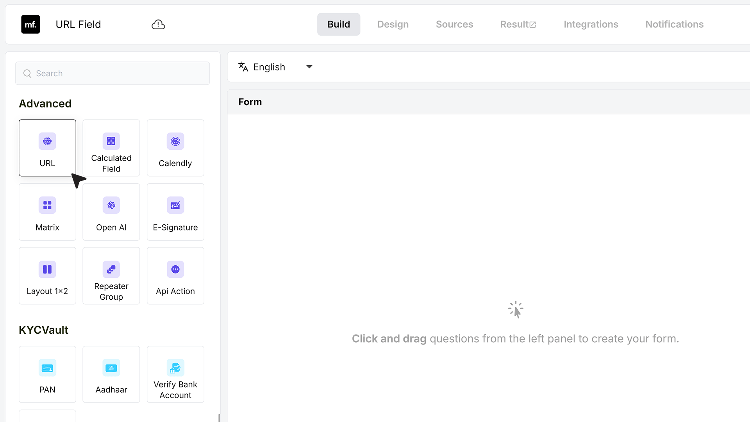This screenshot has width=750, height=422.
Task: Switch to the Design tab
Action: click(x=393, y=24)
